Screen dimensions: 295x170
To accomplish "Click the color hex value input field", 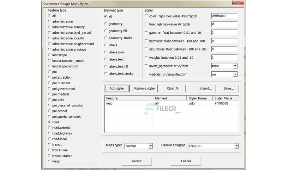I will [224, 16].
